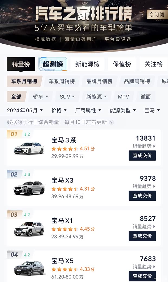Select the 全部 body-type filter
Viewport: 168px width, 282px height.
[16, 97]
